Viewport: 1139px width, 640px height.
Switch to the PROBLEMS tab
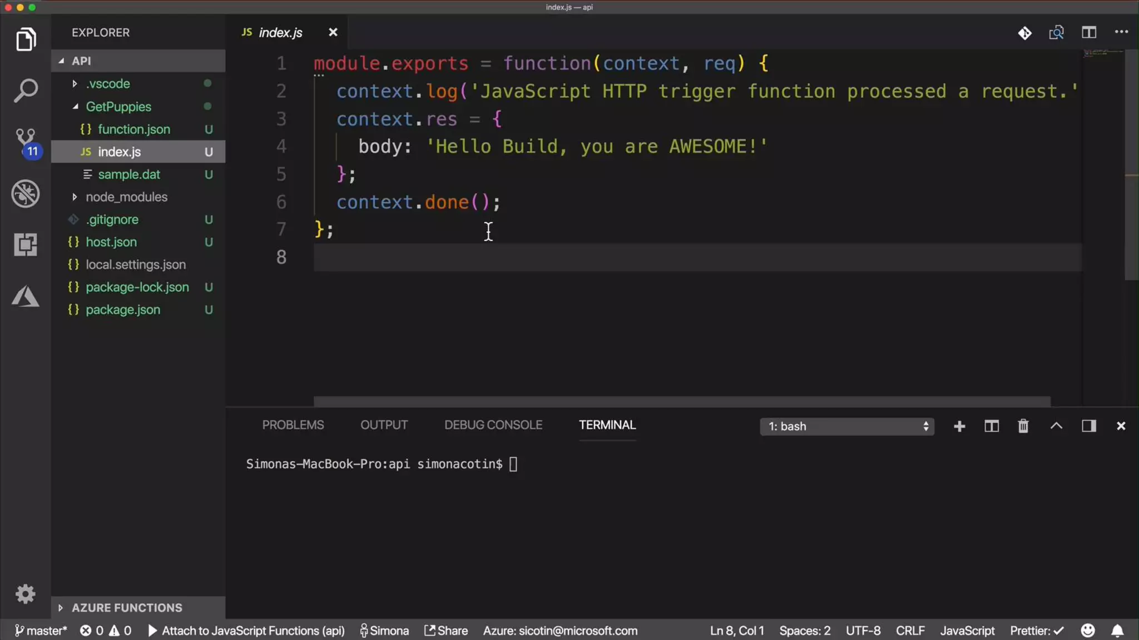point(293,425)
